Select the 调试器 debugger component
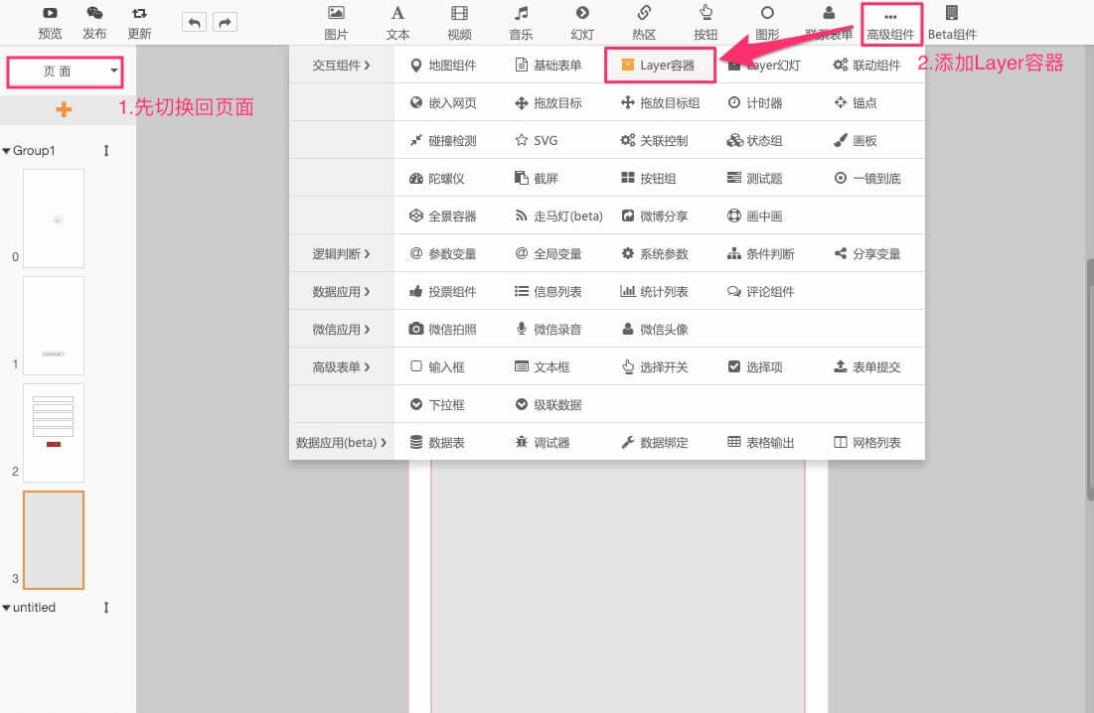 [543, 443]
